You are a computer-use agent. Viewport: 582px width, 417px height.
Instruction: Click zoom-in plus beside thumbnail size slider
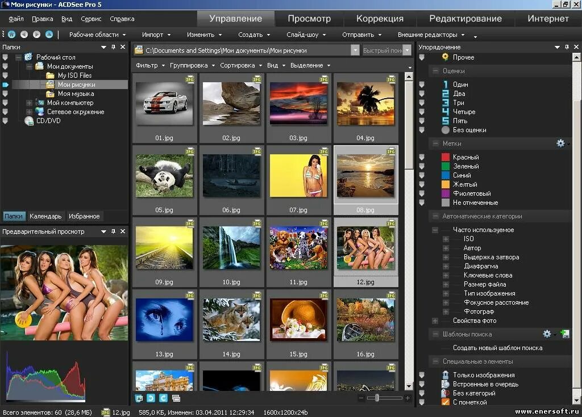click(x=408, y=398)
